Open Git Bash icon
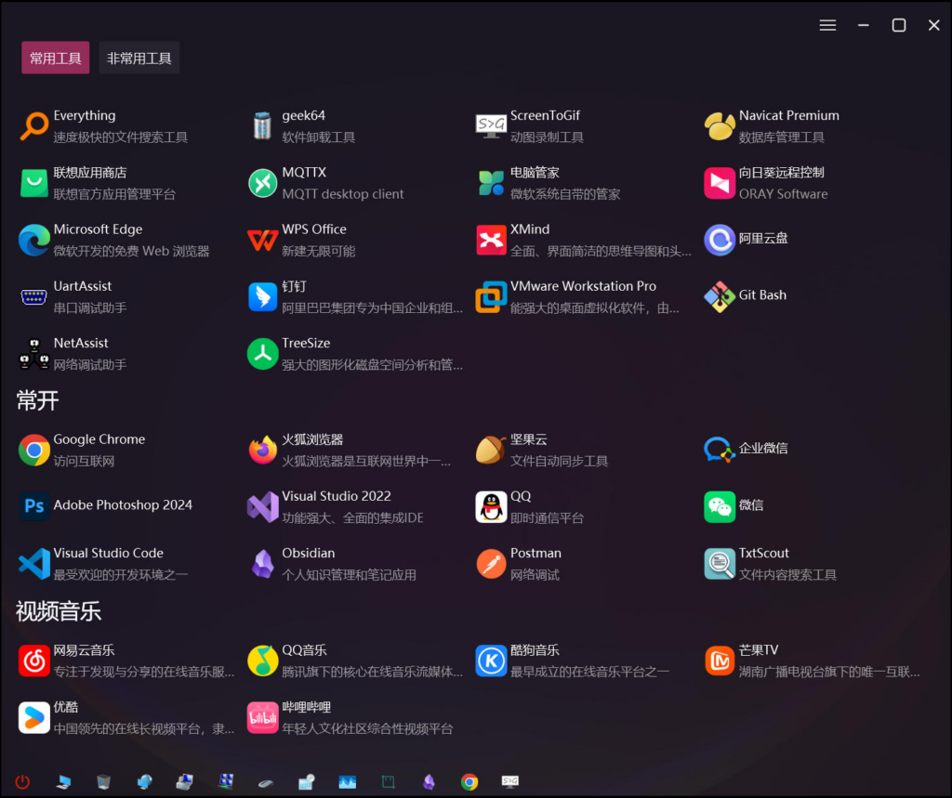Image resolution: width=952 pixels, height=798 pixels. (720, 297)
